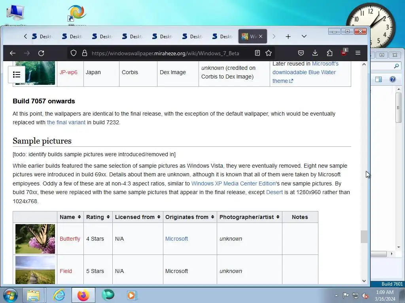Open the Windows Start orb
This screenshot has height=303, width=405.
pos(10,295)
